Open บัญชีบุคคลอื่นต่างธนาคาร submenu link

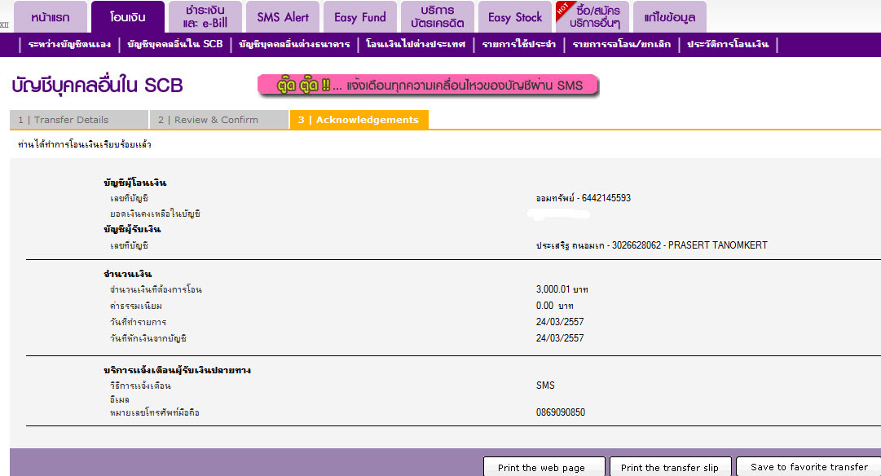(294, 44)
